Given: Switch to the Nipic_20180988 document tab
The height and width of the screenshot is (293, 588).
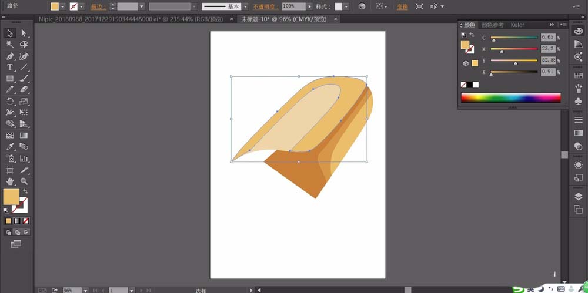Looking at the screenshot, I should click(131, 19).
